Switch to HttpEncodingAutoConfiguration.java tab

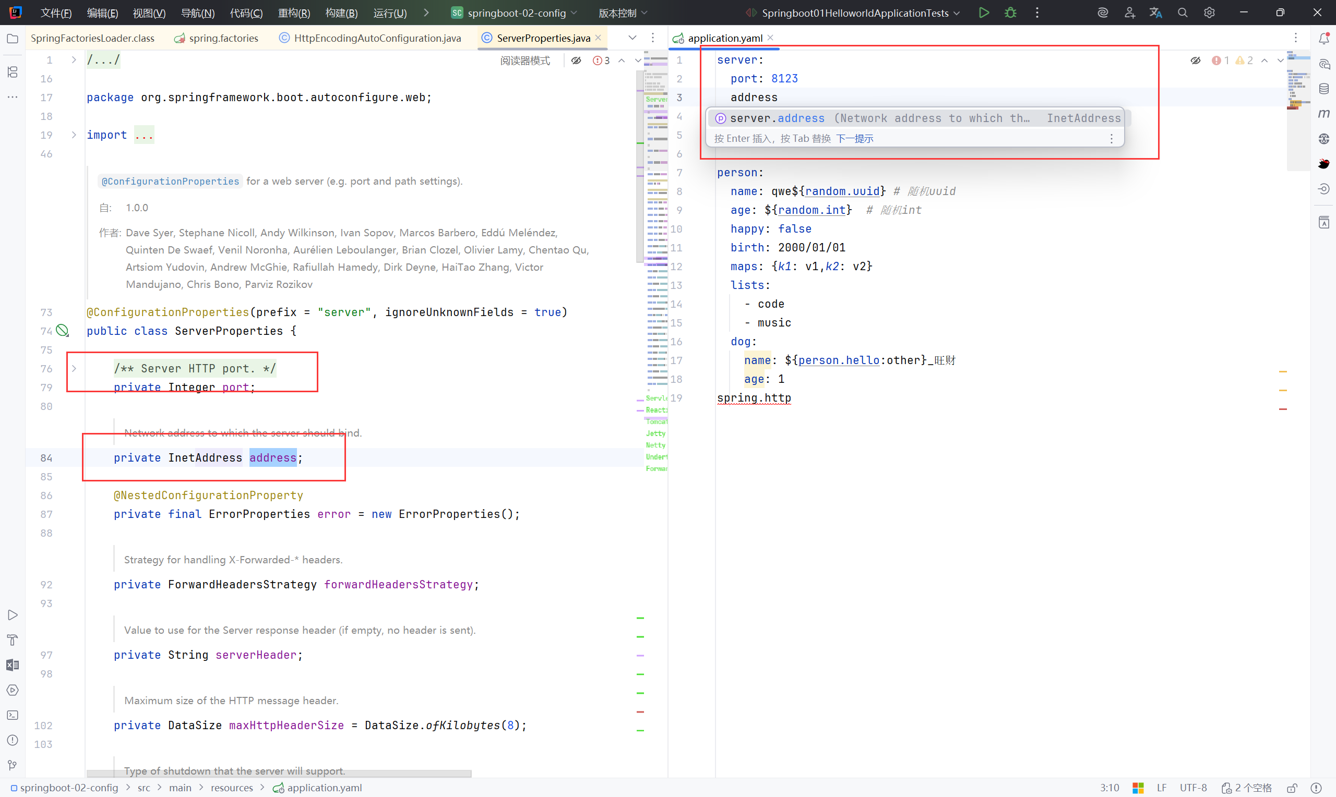tap(377, 38)
